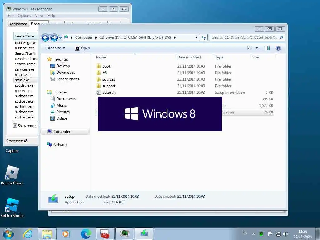This screenshot has height=240, width=320.
Task: Switch to Task Manager Applications tab
Action: (x=18, y=24)
